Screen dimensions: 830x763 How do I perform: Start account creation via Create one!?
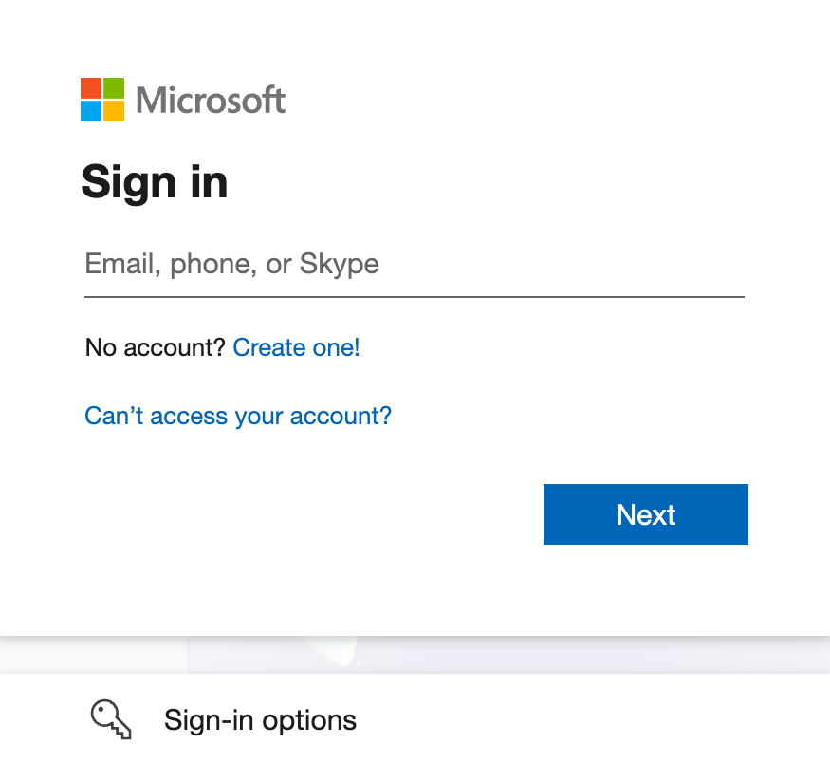tap(296, 347)
